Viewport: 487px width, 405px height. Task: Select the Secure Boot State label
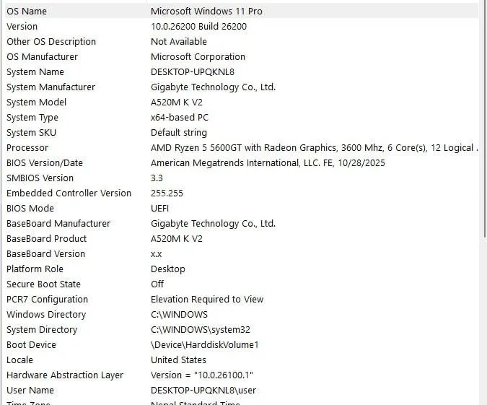(43, 284)
